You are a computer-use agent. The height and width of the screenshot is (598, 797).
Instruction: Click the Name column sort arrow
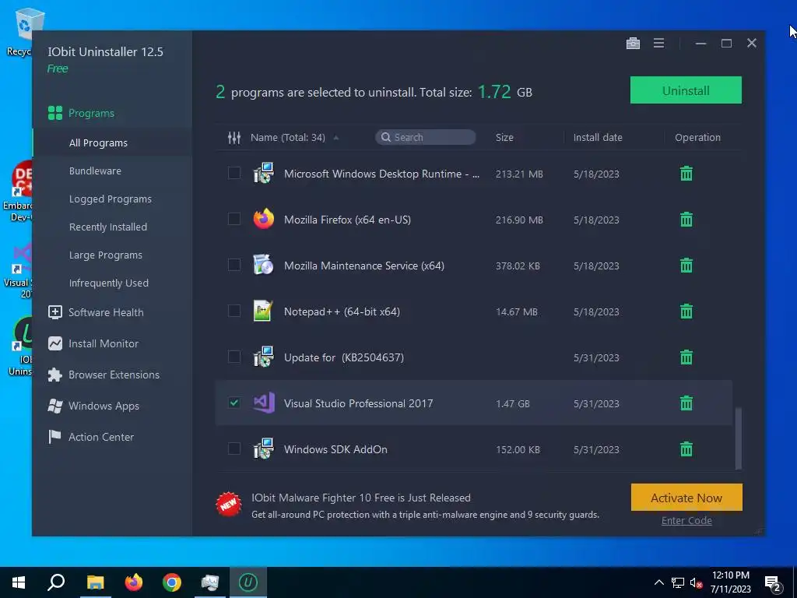click(336, 138)
